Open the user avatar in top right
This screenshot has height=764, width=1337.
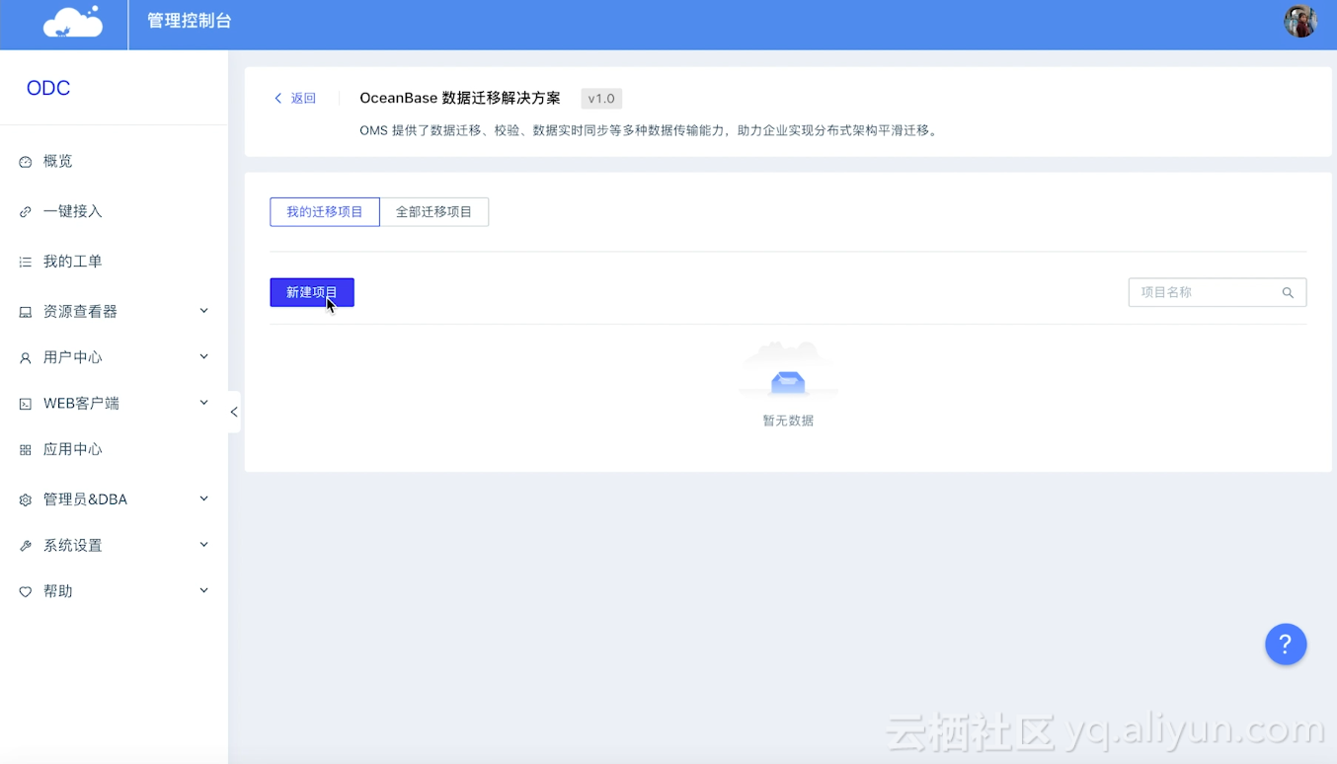(1300, 22)
